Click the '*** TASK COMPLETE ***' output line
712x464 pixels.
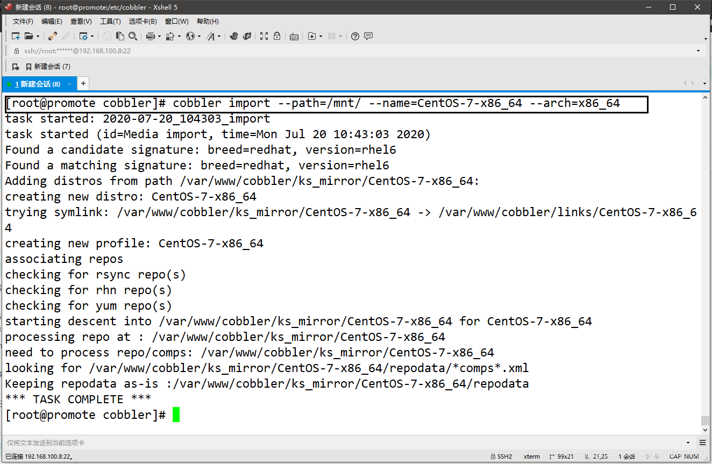click(x=78, y=399)
